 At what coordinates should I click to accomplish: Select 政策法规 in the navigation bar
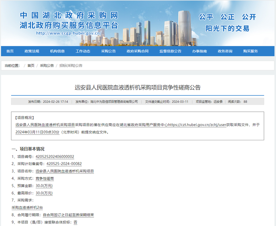(32, 51)
